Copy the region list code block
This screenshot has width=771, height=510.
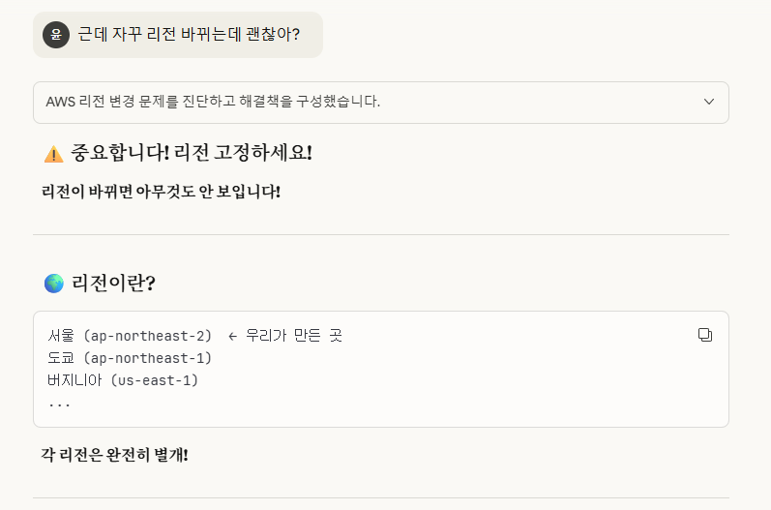[x=704, y=335]
